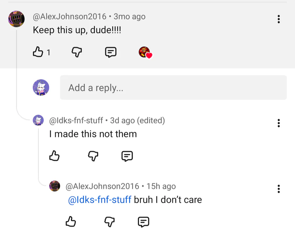Like the "bruh I don't care" reply
The image size is (295, 250).
coord(71,222)
